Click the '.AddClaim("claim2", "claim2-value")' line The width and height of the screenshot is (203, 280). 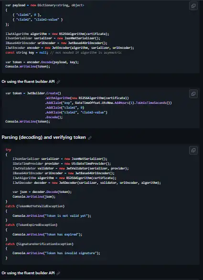click(76, 112)
